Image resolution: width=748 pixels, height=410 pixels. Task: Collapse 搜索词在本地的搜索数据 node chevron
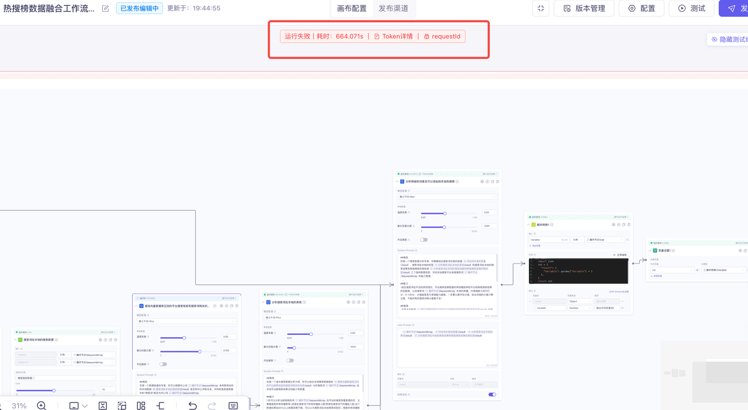pyautogui.click(x=15, y=339)
